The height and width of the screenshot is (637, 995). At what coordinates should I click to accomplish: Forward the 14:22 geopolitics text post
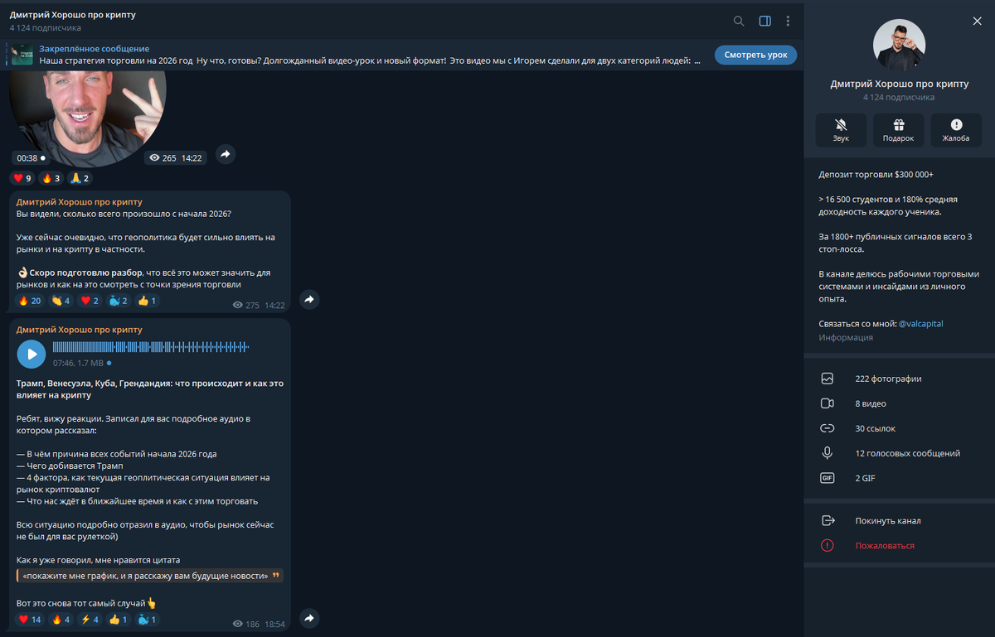click(x=308, y=300)
